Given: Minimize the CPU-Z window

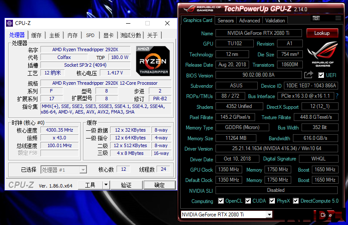Looking at the screenshot, I should 128,23.
